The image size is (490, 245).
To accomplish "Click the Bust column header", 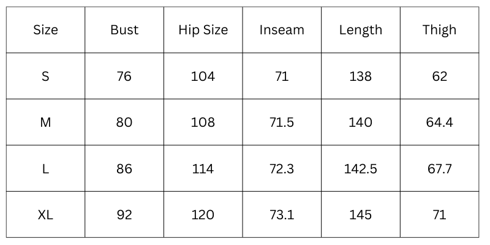I will [124, 30].
